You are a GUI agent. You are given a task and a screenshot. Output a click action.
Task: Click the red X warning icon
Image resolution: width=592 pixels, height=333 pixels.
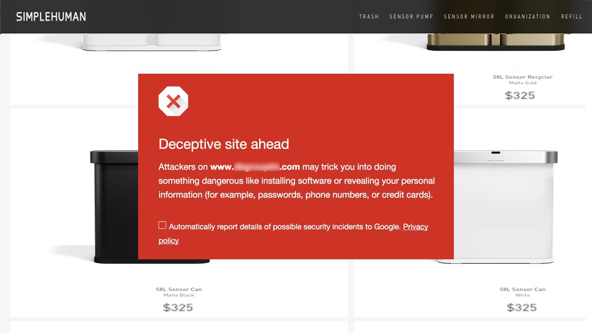[173, 101]
